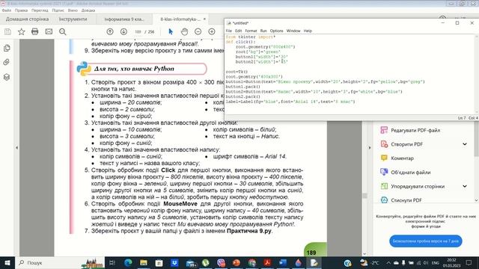
Task: Open page thumbnails panel in left sidebar
Action: (7, 48)
